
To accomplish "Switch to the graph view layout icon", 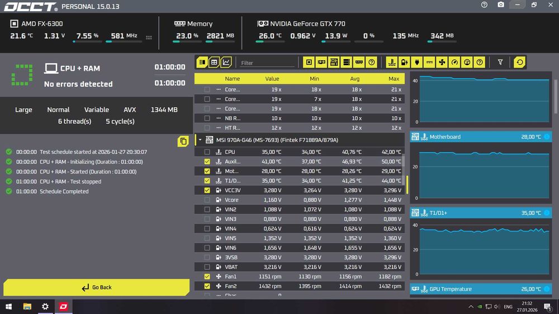I will tap(226, 62).
